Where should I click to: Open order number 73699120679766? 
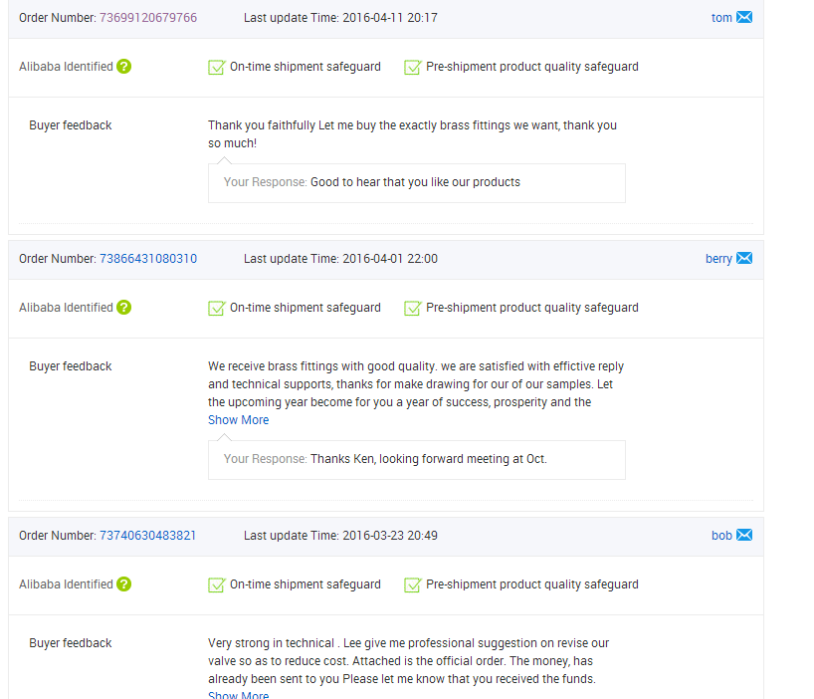pyautogui.click(x=148, y=18)
